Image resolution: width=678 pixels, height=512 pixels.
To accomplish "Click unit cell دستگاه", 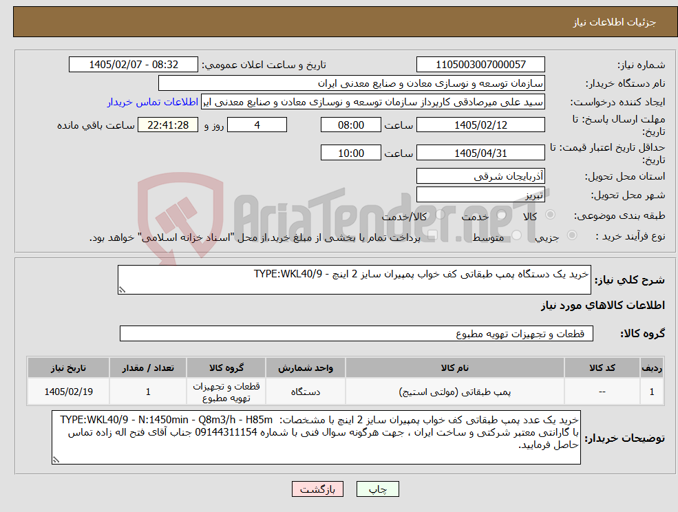I will tap(306, 392).
